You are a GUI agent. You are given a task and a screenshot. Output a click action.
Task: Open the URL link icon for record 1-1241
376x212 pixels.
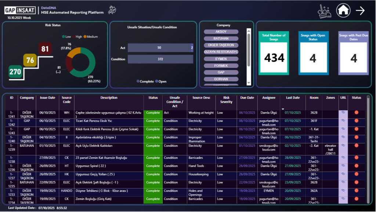click(x=343, y=112)
